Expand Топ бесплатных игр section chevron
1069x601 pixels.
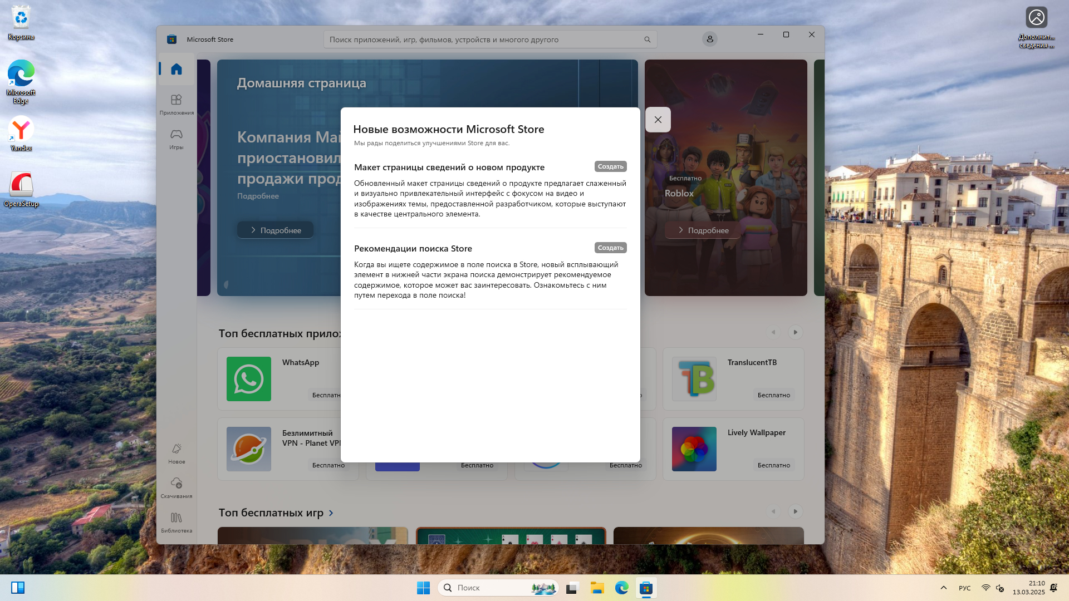(331, 513)
